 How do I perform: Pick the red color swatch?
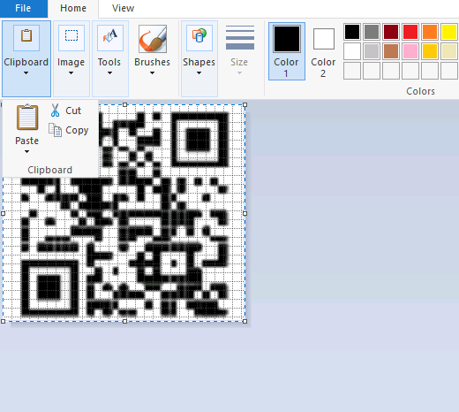[x=410, y=32]
